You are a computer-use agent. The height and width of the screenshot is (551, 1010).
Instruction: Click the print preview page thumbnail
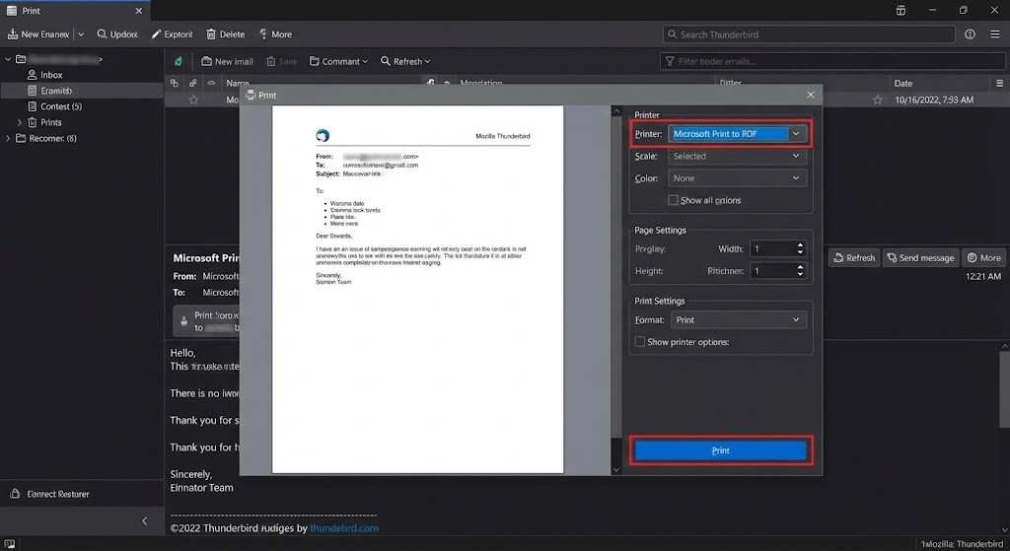coord(417,289)
